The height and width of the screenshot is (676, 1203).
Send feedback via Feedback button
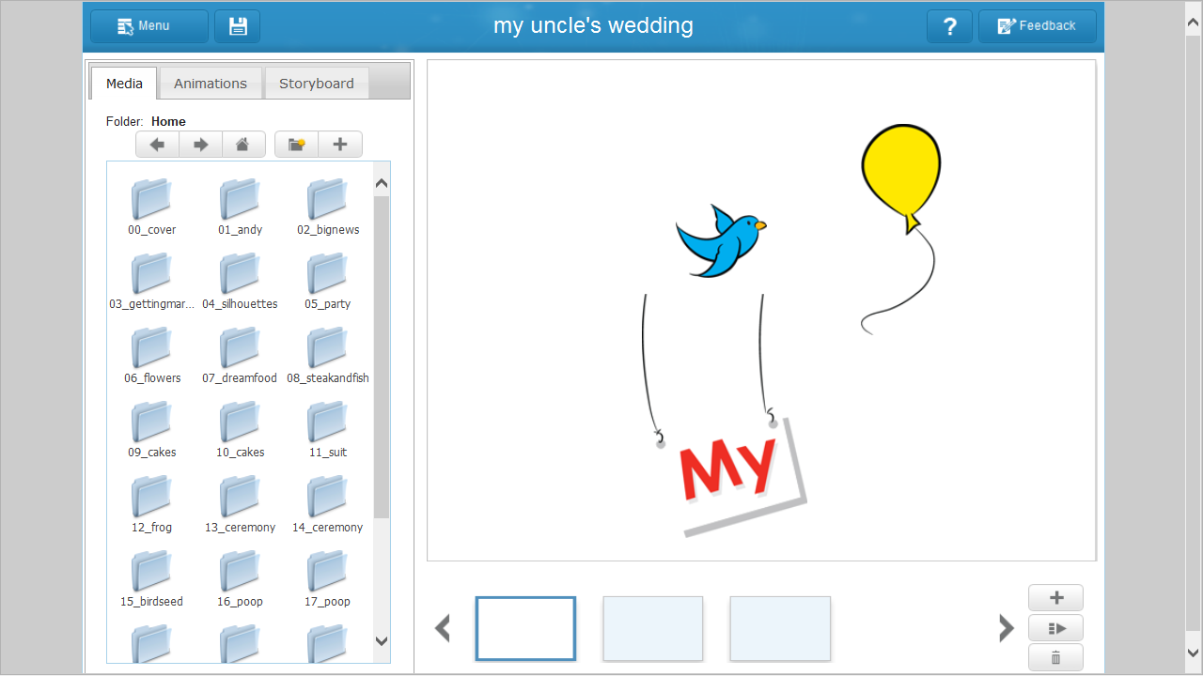(1038, 26)
